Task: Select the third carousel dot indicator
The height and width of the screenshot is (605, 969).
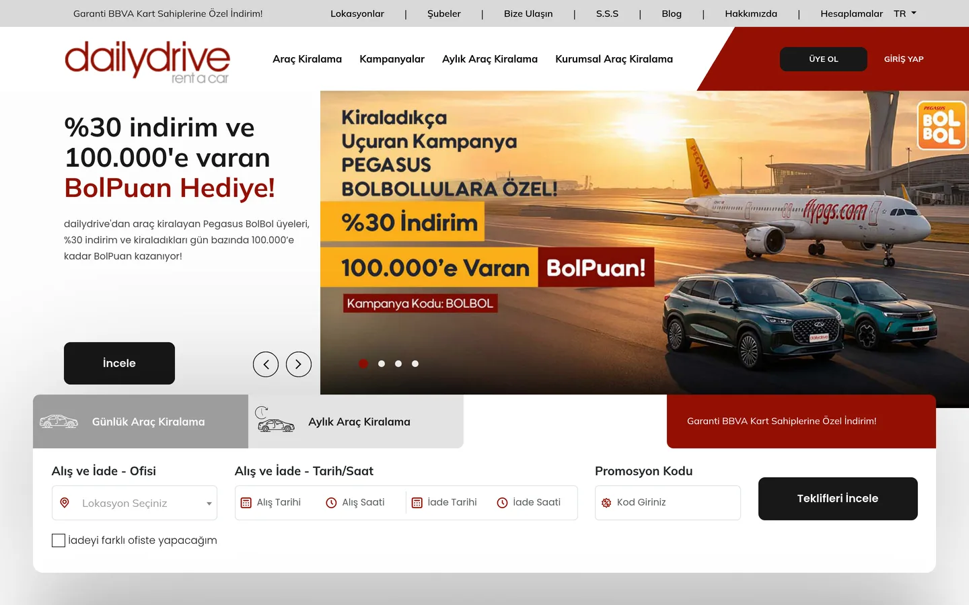Action: coord(398,364)
